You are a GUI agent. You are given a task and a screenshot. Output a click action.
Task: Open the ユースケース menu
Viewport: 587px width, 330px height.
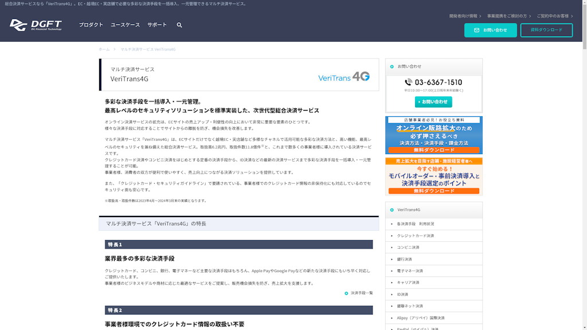click(125, 25)
